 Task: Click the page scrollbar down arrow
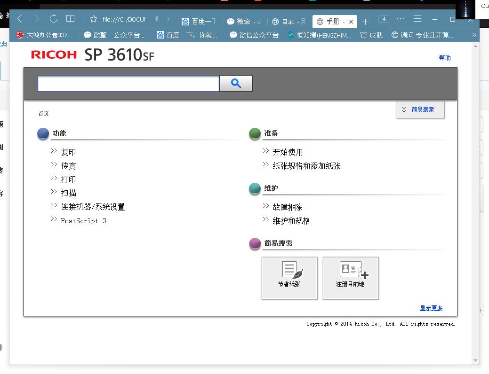click(x=475, y=360)
